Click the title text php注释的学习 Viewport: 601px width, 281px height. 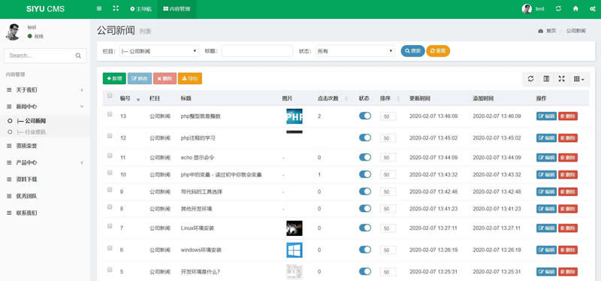coord(198,138)
